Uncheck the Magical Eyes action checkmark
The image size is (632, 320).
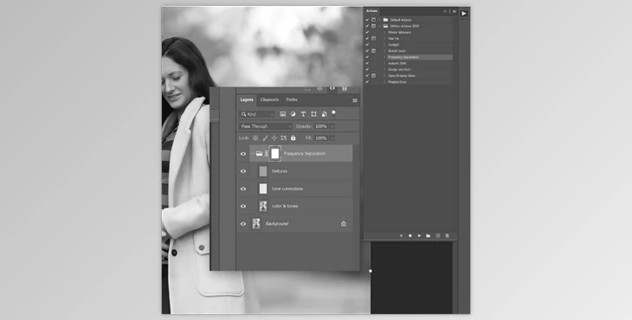coord(367,82)
